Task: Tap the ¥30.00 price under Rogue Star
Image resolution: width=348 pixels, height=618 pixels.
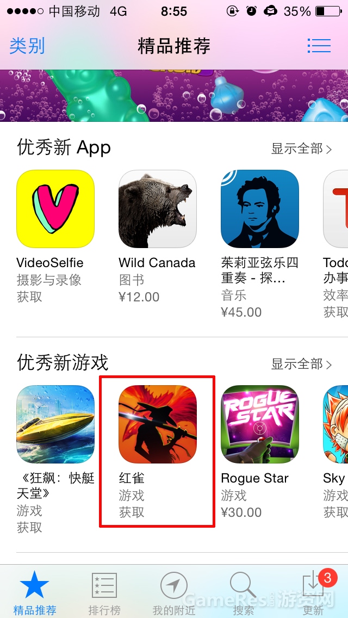Action: coord(241,512)
